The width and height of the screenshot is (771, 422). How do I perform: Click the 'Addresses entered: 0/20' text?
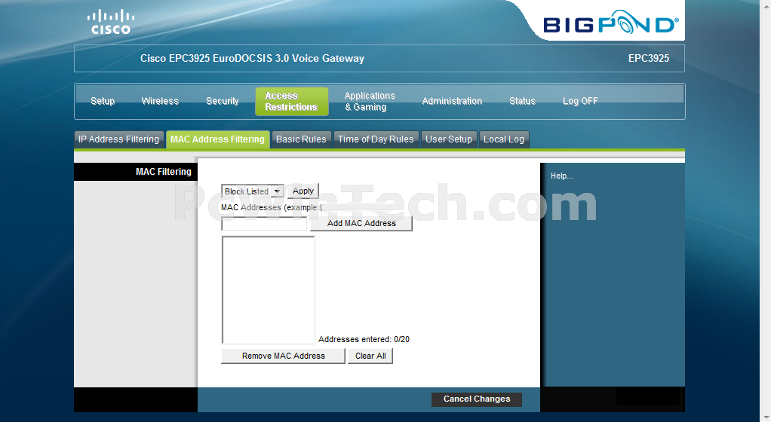point(364,339)
